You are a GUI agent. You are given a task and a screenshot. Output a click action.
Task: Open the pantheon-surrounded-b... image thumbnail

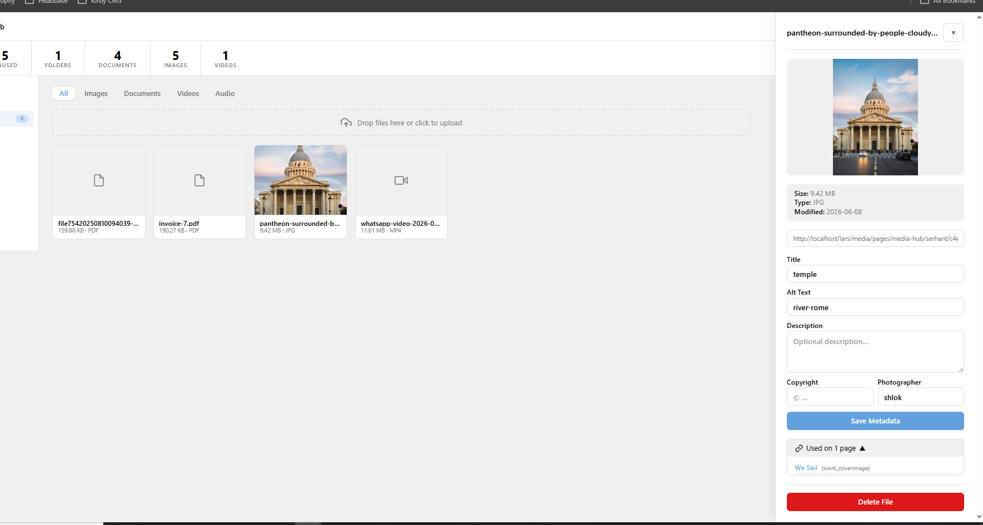pos(301,180)
